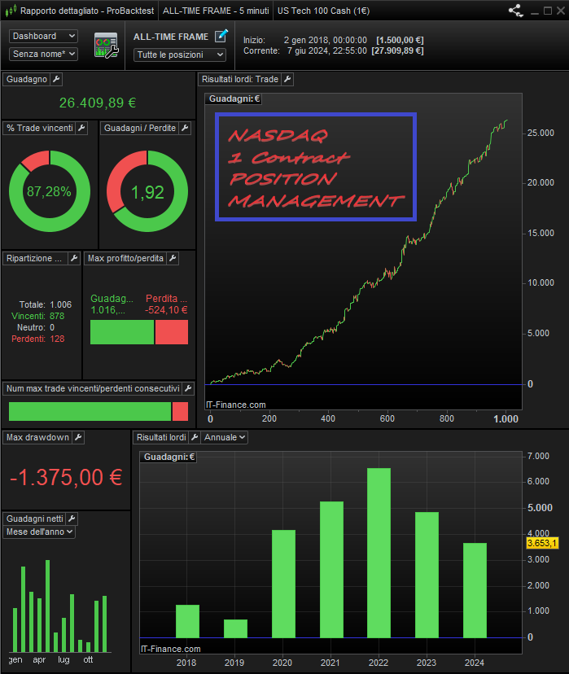Image resolution: width=569 pixels, height=674 pixels.
Task: Click the green consecutive winning trades bar
Action: pyautogui.click(x=90, y=411)
